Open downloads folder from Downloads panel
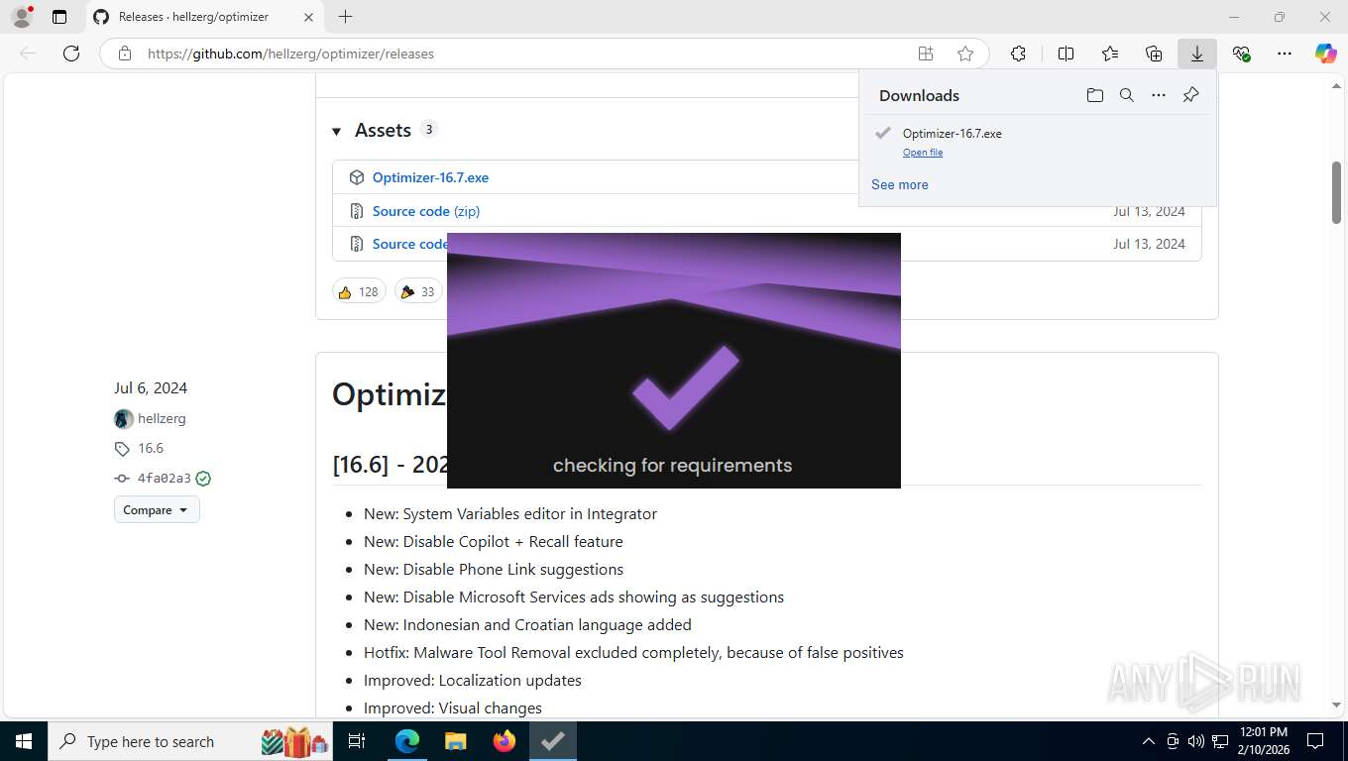The width and height of the screenshot is (1348, 761). click(x=1095, y=95)
